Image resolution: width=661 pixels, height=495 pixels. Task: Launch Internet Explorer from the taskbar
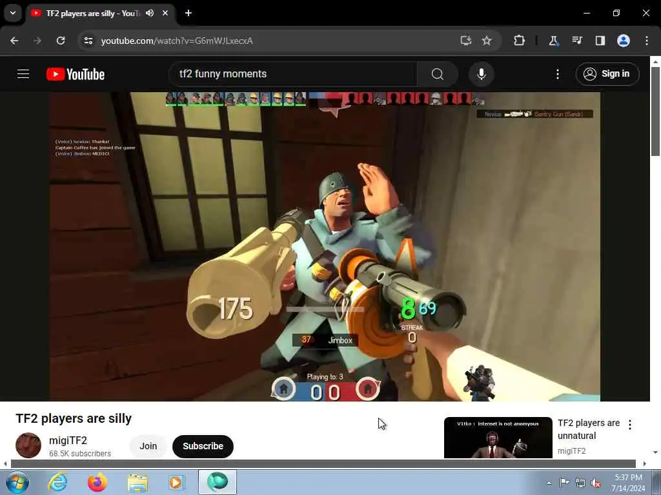coord(57,482)
